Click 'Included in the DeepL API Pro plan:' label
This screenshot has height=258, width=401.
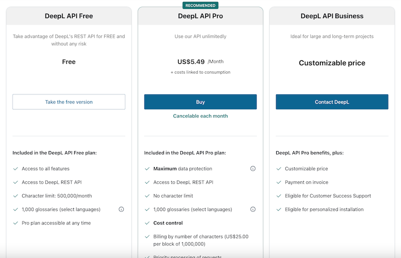tap(185, 153)
